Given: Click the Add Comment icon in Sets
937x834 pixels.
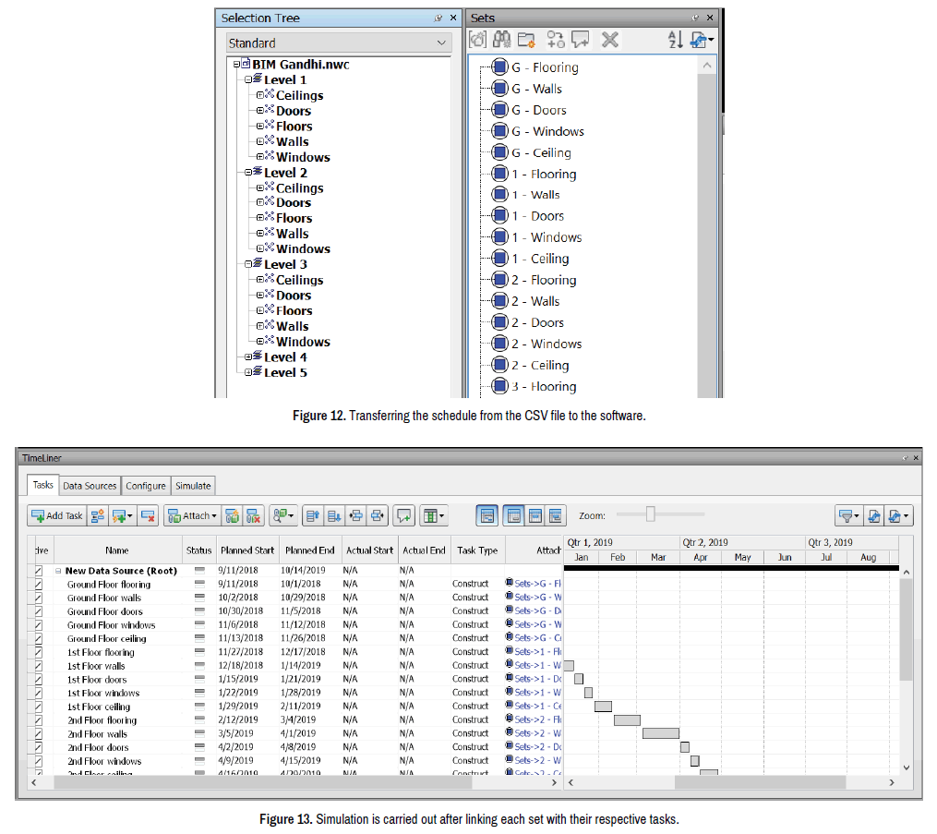Looking at the screenshot, I should click(580, 39).
